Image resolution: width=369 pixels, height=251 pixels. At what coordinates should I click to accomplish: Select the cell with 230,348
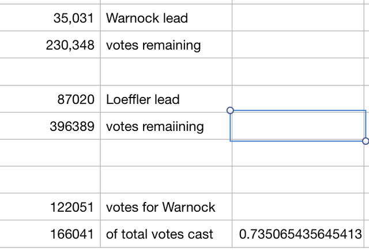point(50,45)
